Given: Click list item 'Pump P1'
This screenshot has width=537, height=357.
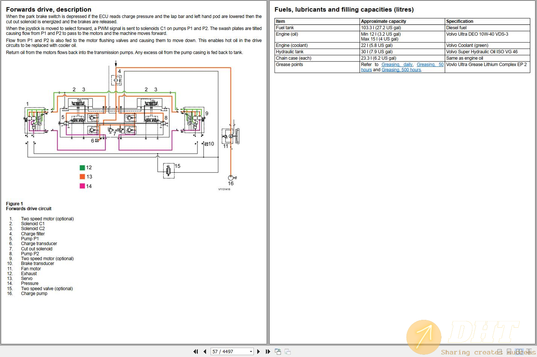Looking at the screenshot, I should 30,239.
